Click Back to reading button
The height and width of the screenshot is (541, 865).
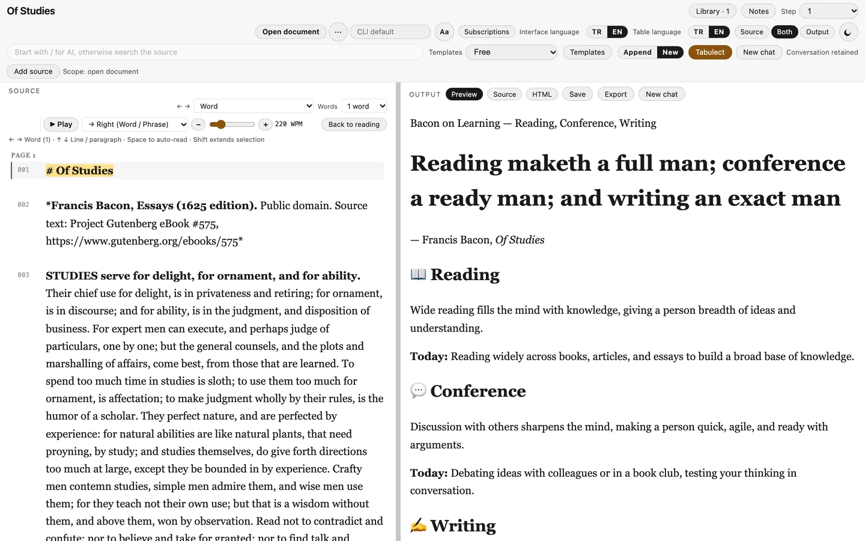tap(354, 124)
